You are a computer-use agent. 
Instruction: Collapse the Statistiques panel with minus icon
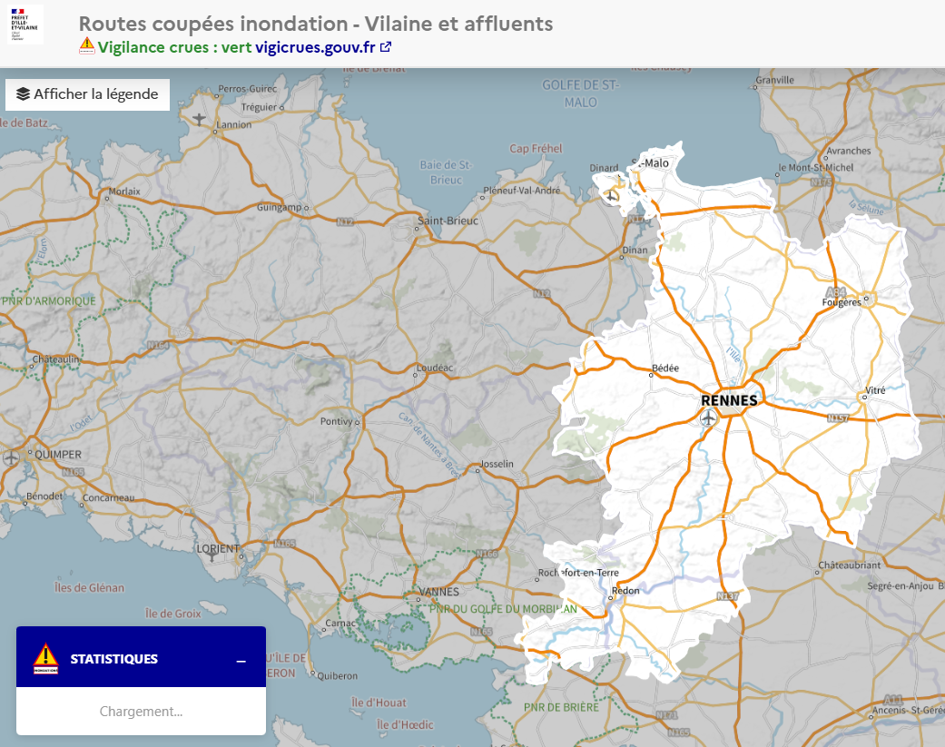pos(241,661)
